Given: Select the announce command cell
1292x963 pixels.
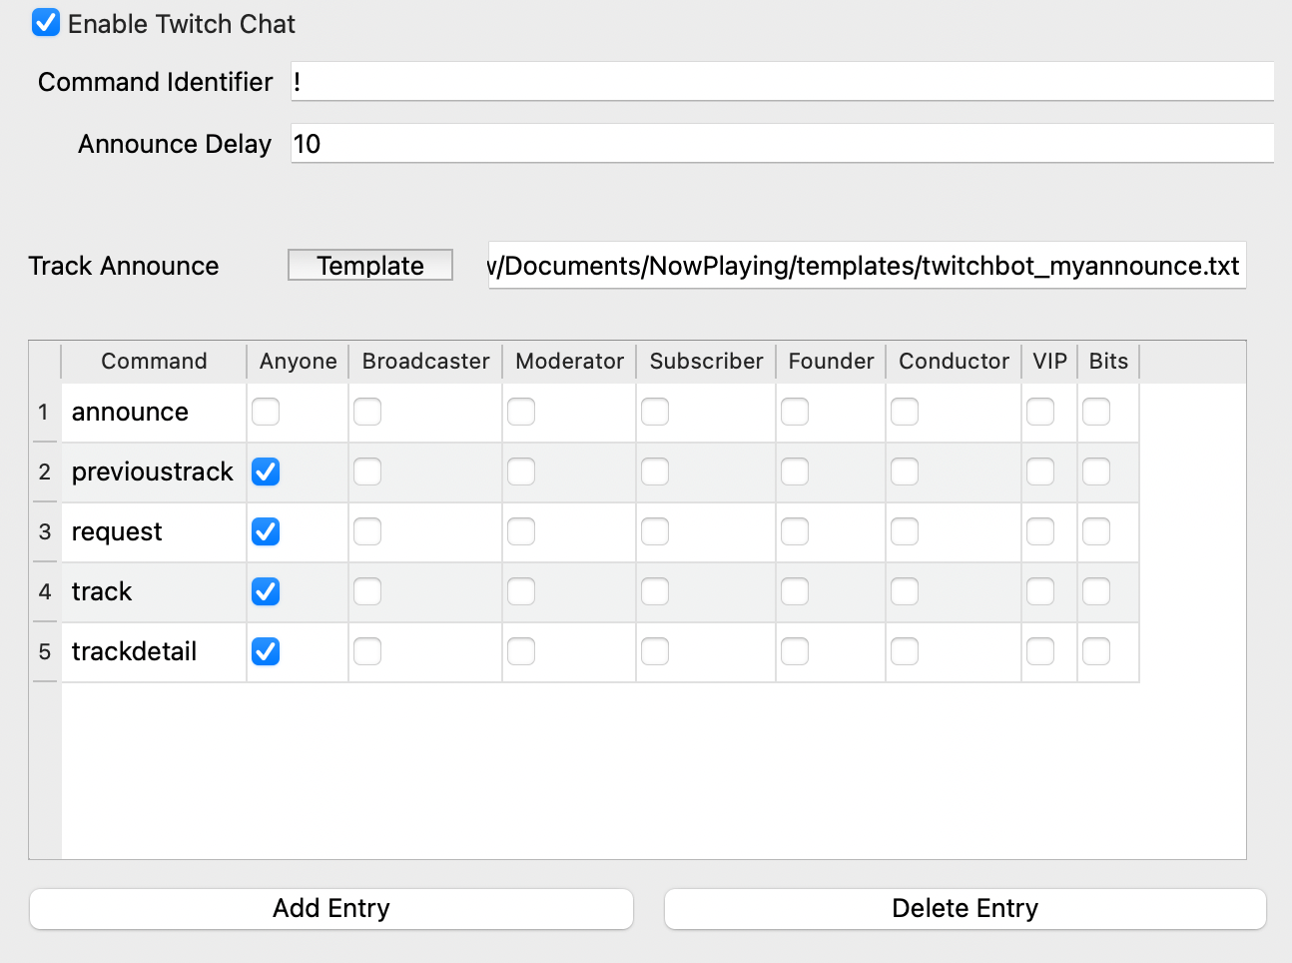Looking at the screenshot, I should pyautogui.click(x=153, y=412).
